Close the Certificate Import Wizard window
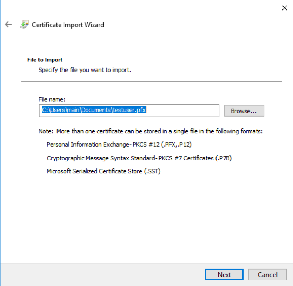293x286 pixels. 284,8
